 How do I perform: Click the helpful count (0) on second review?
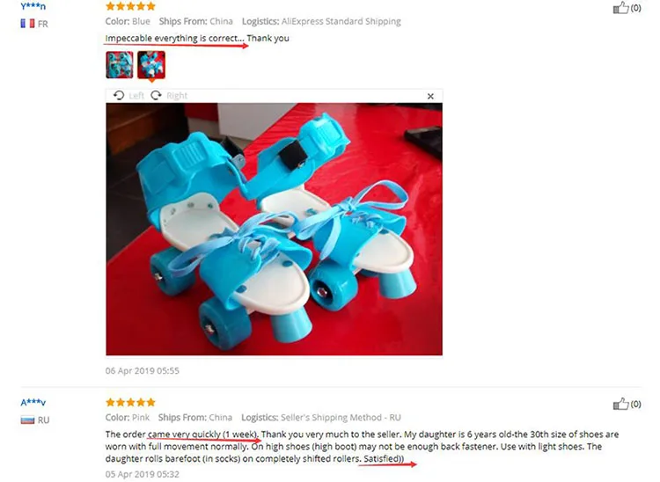tap(635, 405)
